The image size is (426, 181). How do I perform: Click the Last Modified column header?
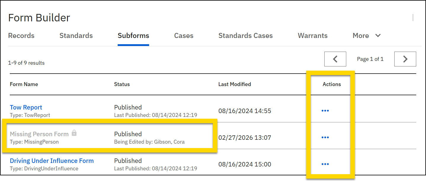[x=234, y=84]
